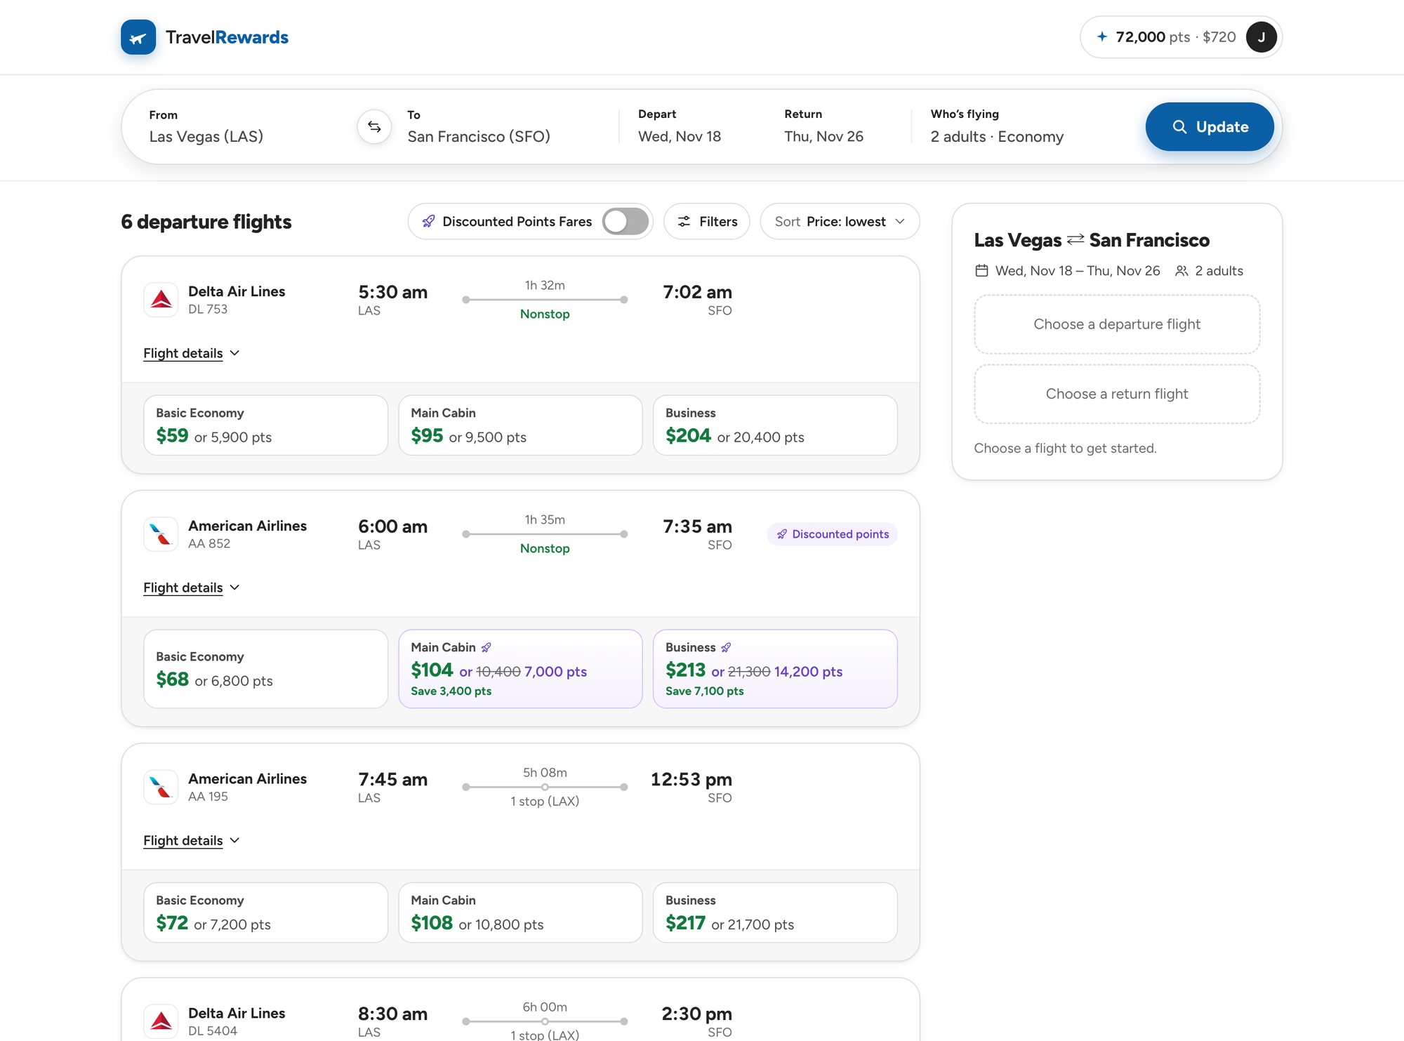
Task: Select AA 195 Main Cabin $108 fare
Action: point(520,913)
